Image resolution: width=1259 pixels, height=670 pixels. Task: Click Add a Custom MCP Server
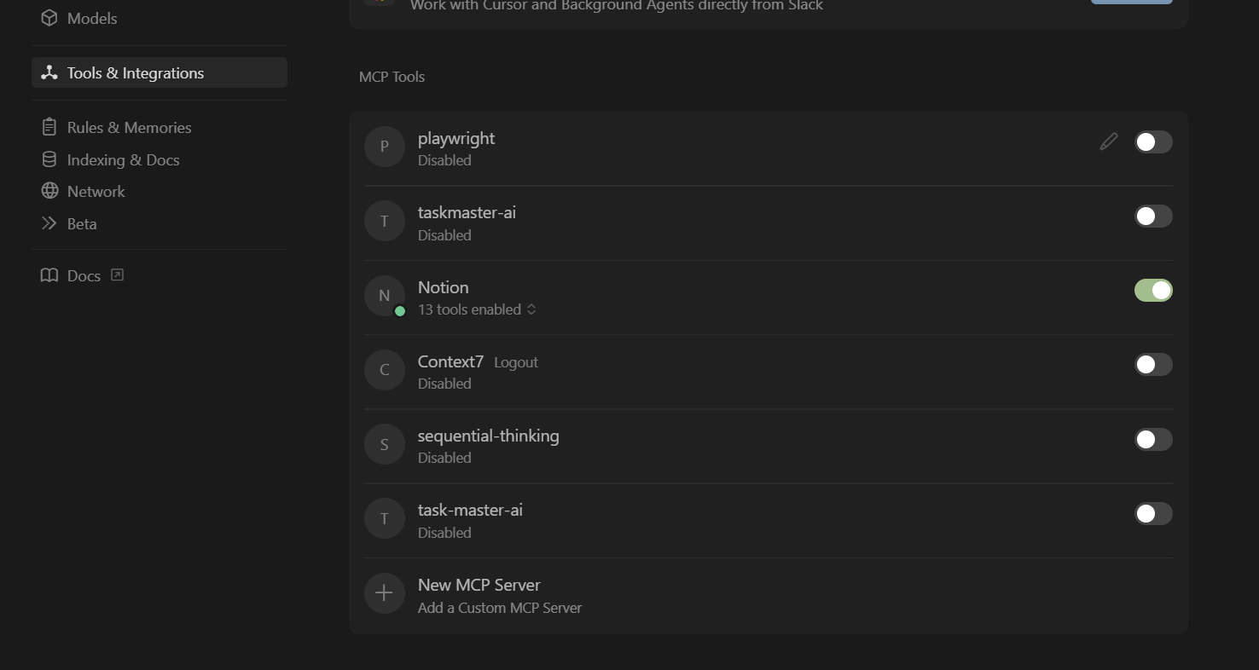pyautogui.click(x=500, y=608)
